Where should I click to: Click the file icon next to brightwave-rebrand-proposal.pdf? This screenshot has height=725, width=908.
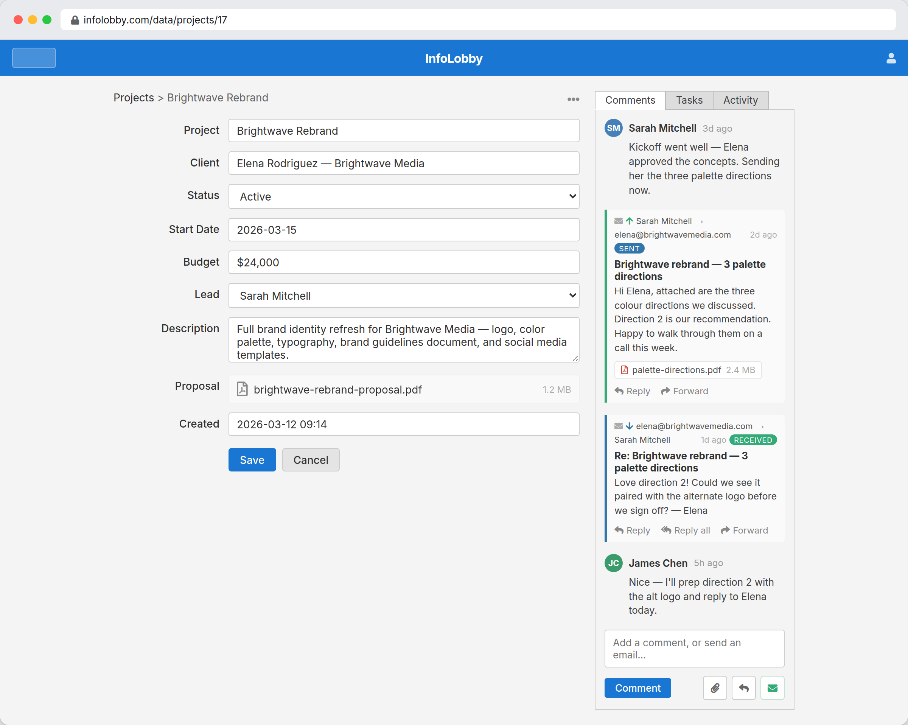pos(242,389)
